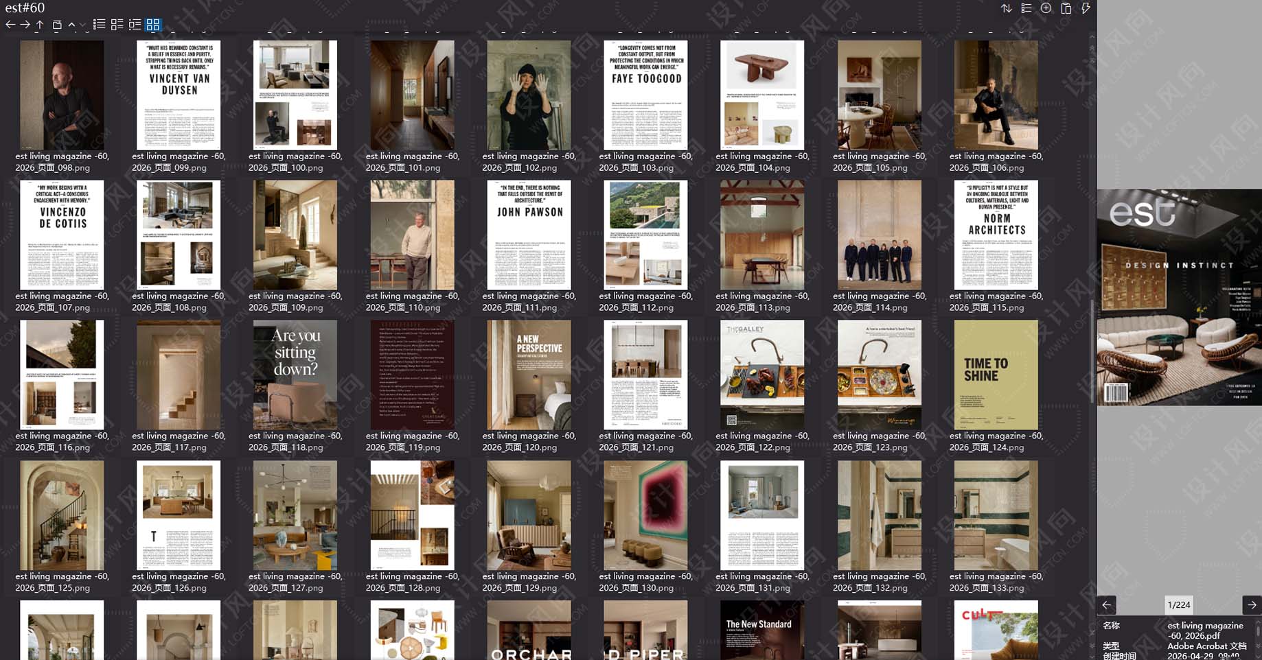Viewport: 1262px width, 660px height.
Task: Go back with the toolbar's left arrow
Action: 10,25
